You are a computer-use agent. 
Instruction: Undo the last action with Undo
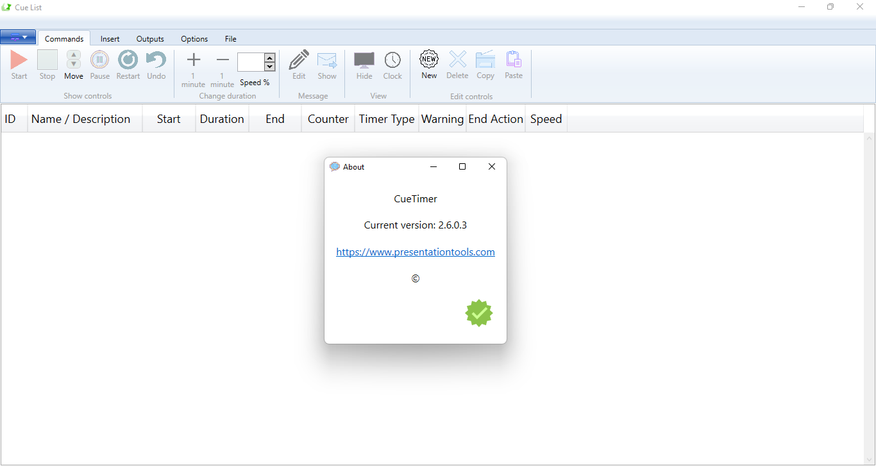coord(156,60)
